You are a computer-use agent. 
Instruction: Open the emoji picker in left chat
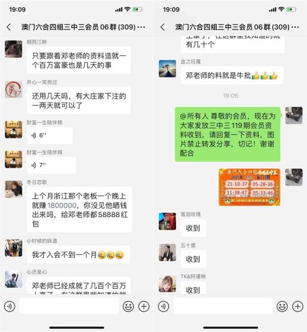[128, 306]
